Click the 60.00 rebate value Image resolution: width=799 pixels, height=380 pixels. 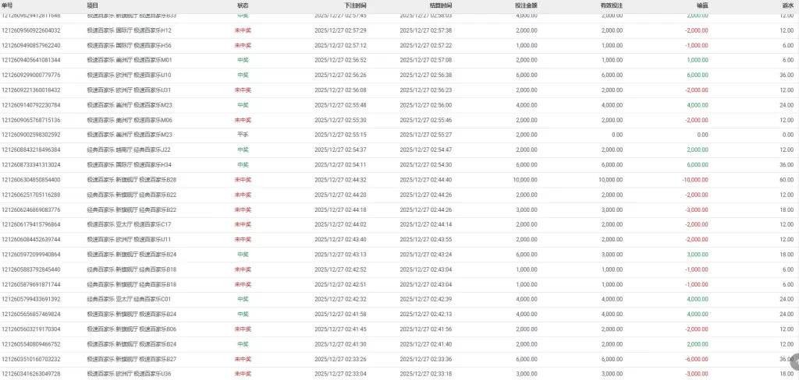pyautogui.click(x=787, y=180)
